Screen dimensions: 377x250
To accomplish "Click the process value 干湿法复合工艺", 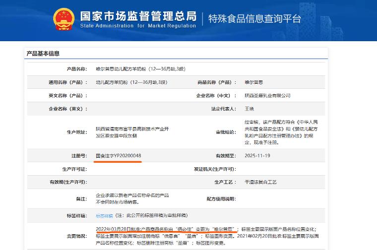I will (260, 182).
